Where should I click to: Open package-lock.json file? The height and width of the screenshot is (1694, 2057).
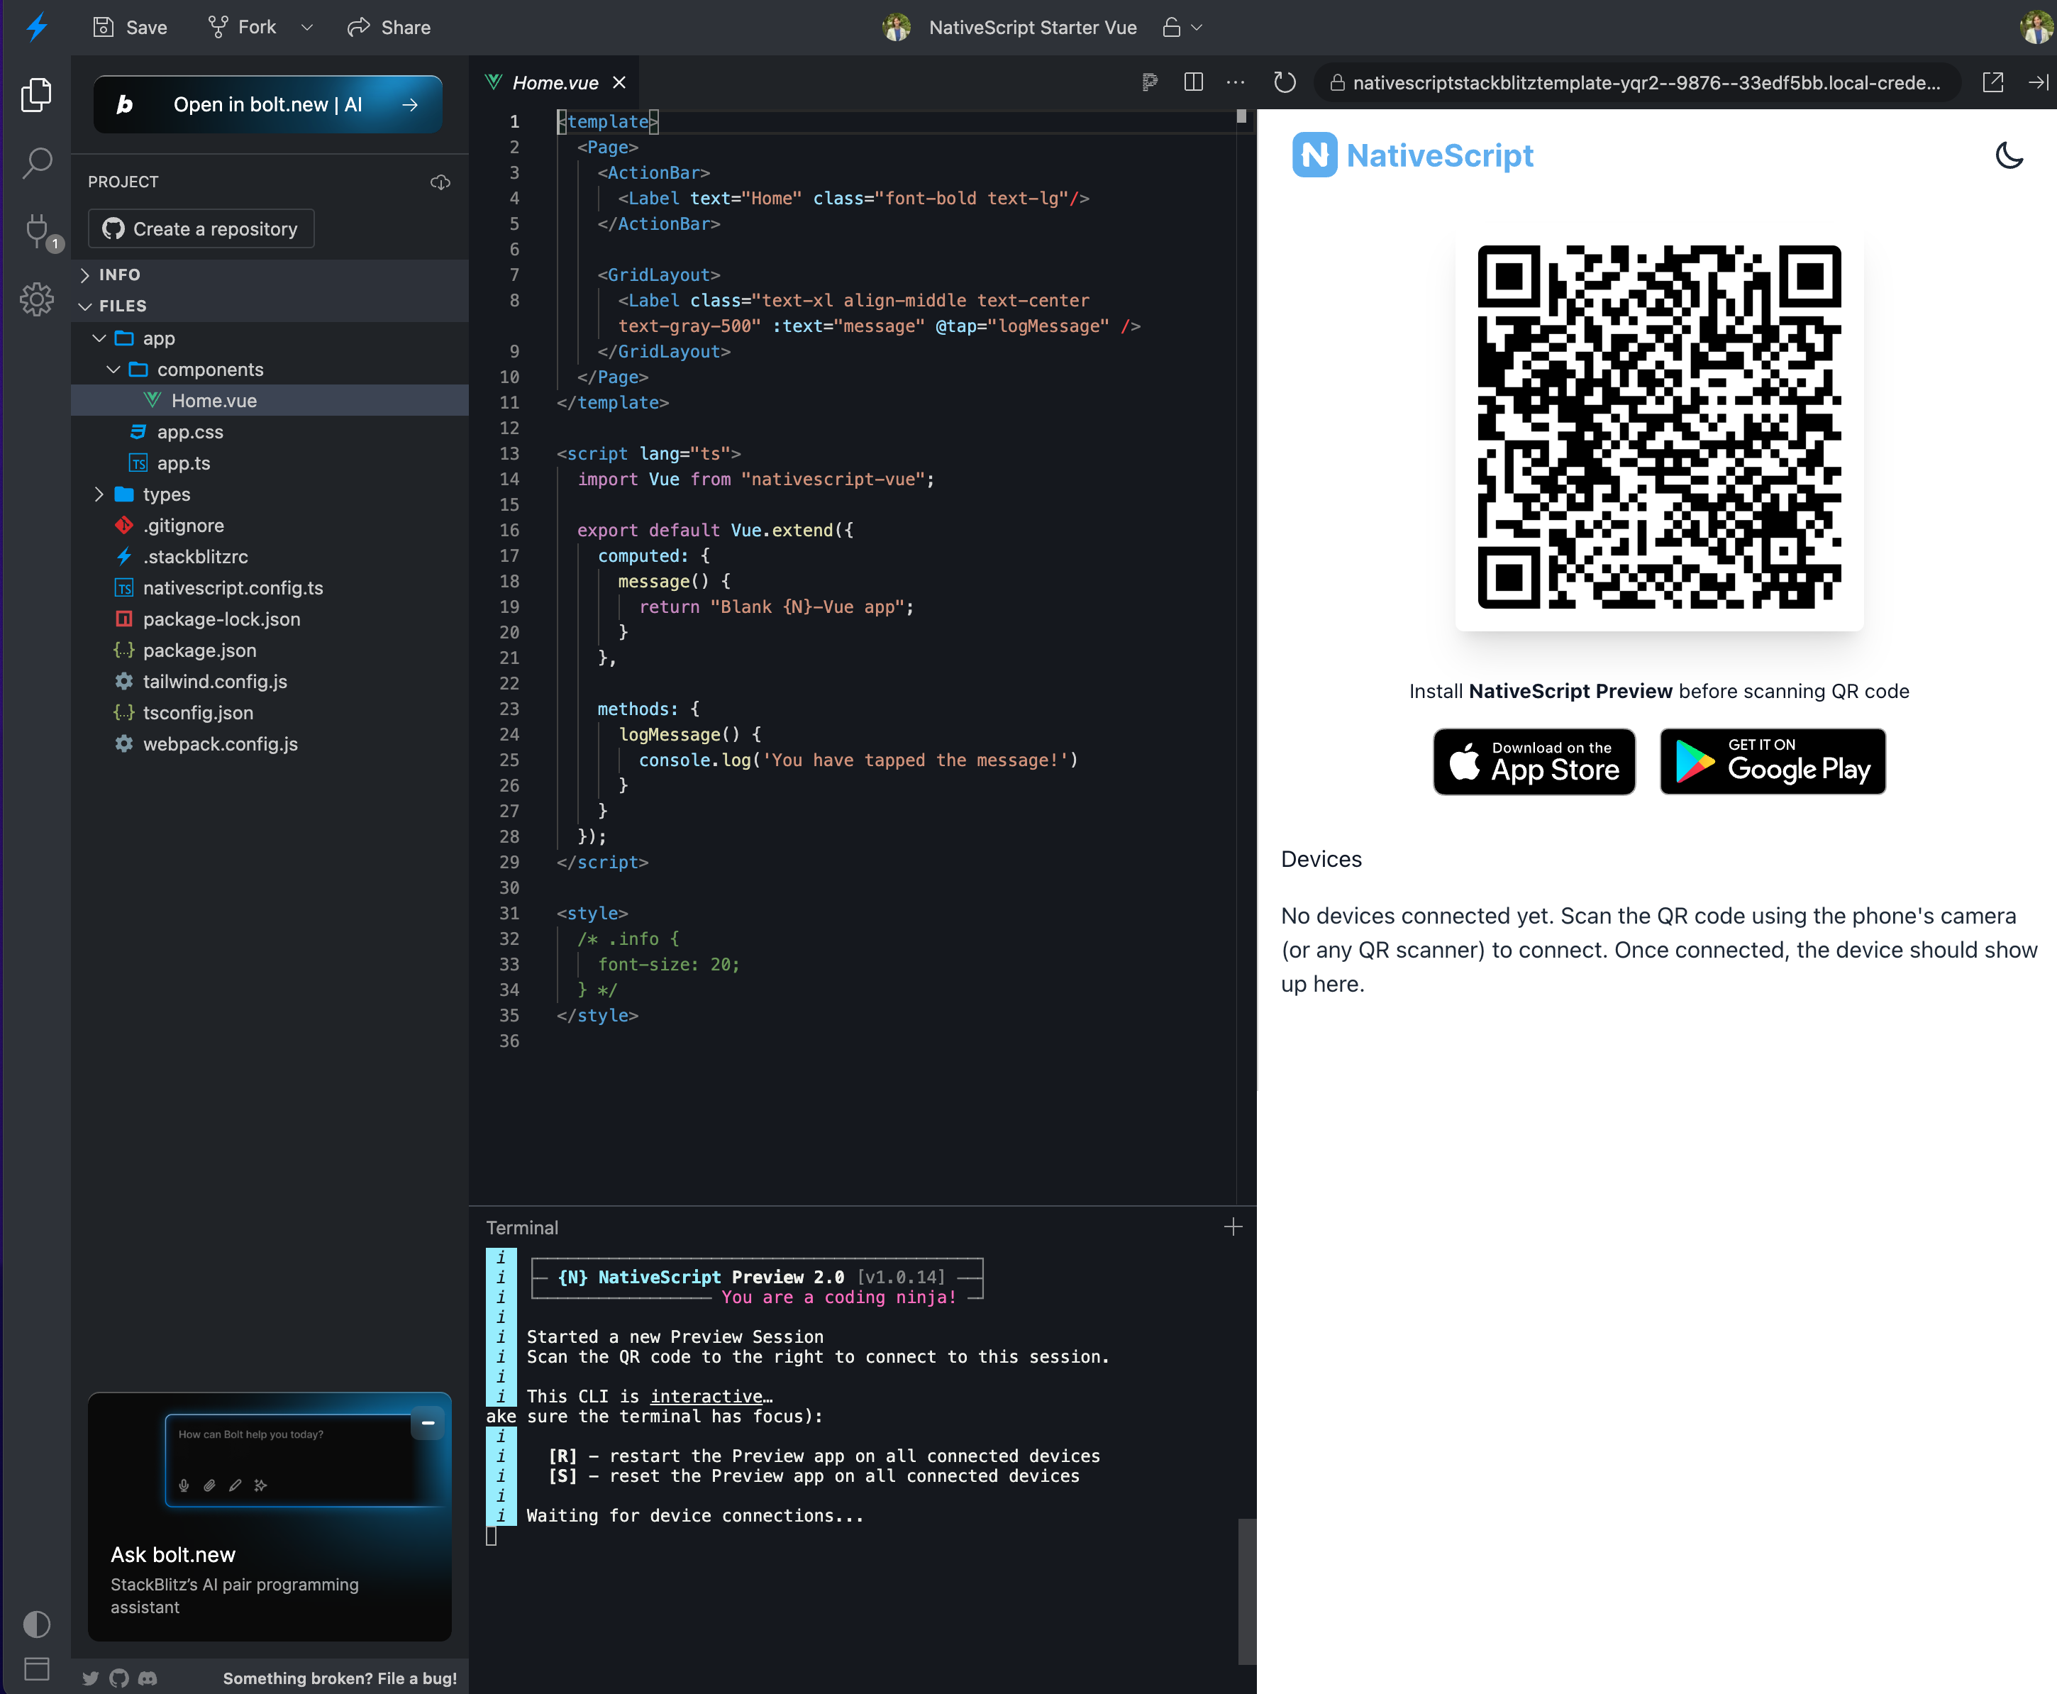[x=270, y=619]
